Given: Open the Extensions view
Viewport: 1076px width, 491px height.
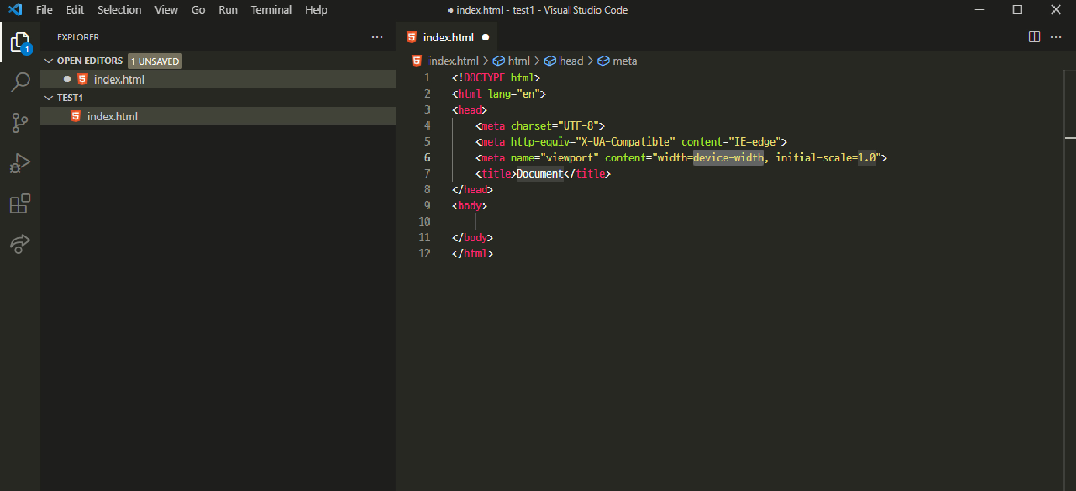Looking at the screenshot, I should [20, 203].
